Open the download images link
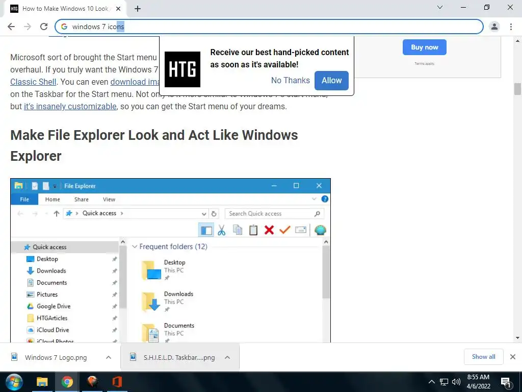522x392 pixels. 135,82
